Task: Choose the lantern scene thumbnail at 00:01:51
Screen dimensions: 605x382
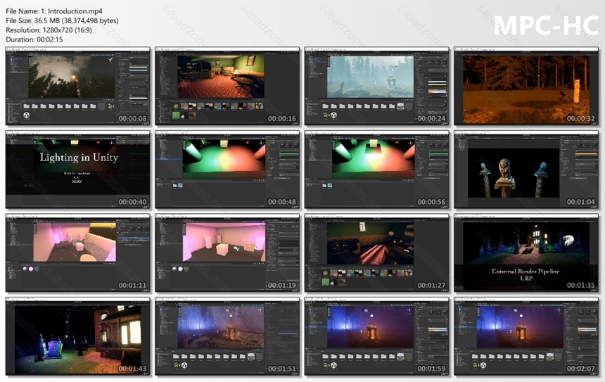Action: pyautogui.click(x=227, y=336)
